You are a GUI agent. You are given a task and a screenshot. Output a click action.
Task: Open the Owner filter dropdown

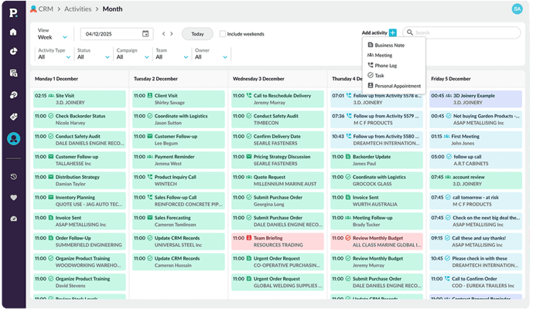[x=212, y=56]
